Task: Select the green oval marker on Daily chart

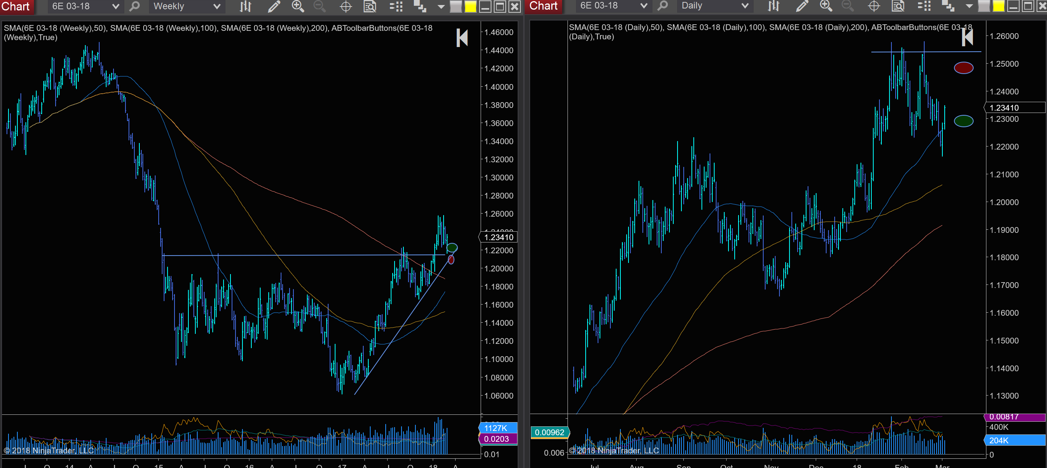Action: tap(964, 121)
